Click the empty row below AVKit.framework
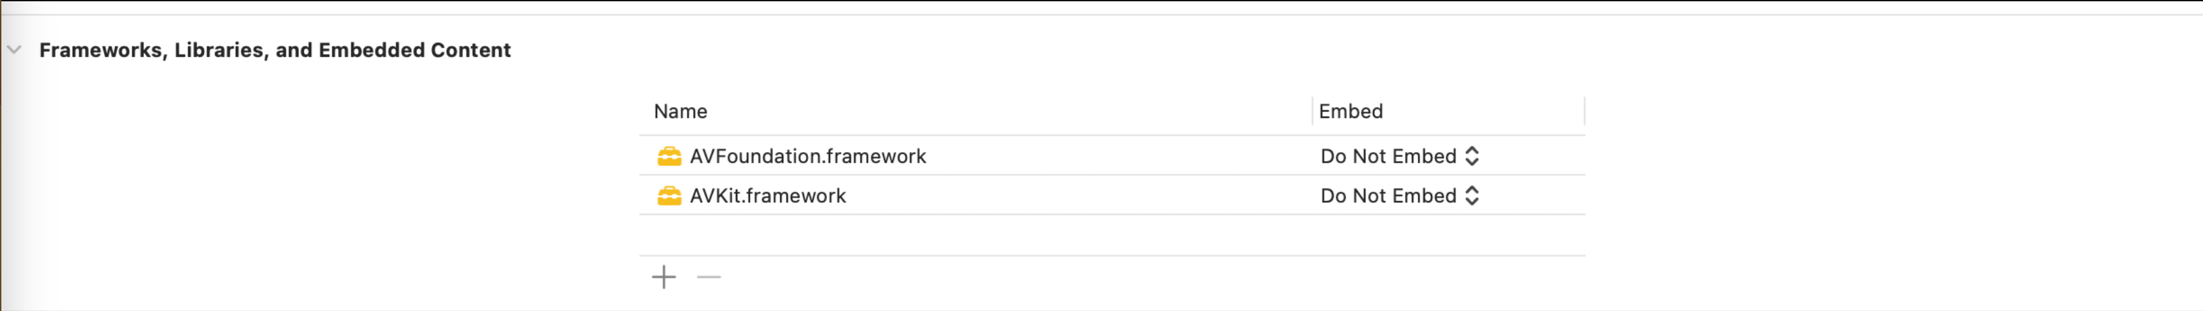Image resolution: width=2203 pixels, height=311 pixels. (x=1112, y=235)
